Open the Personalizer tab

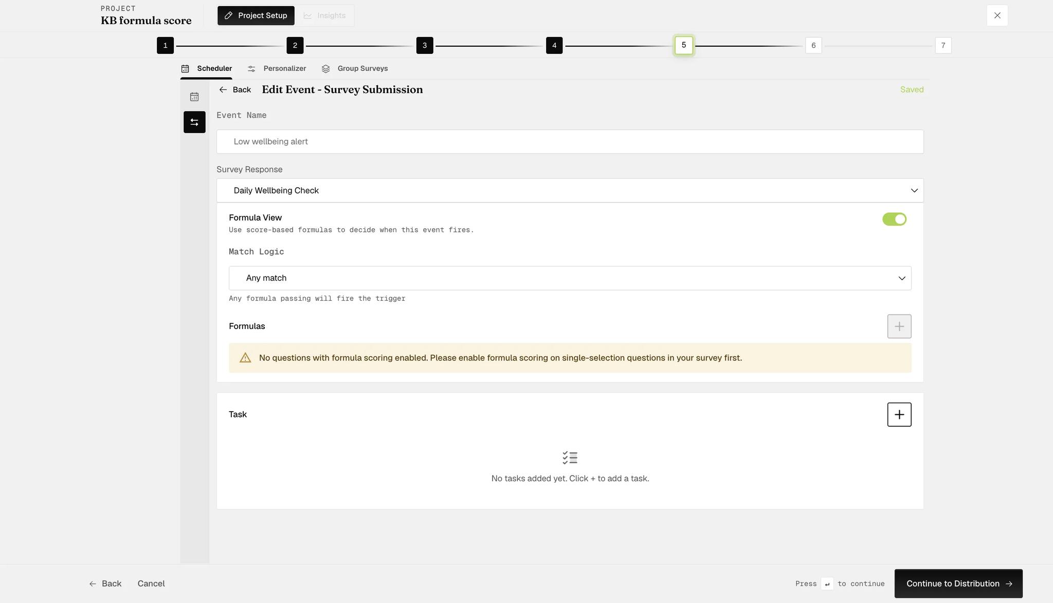pyautogui.click(x=277, y=68)
